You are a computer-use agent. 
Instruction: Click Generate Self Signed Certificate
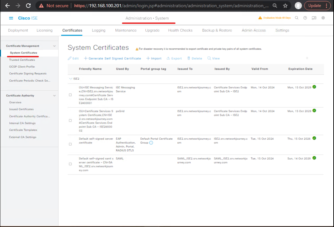[x=112, y=58]
